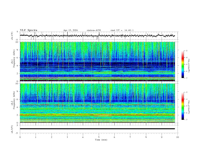Click the '-5' tick on ch.1 colorbar
This screenshot has width=200, height=154.
pyautogui.click(x=186, y=64)
